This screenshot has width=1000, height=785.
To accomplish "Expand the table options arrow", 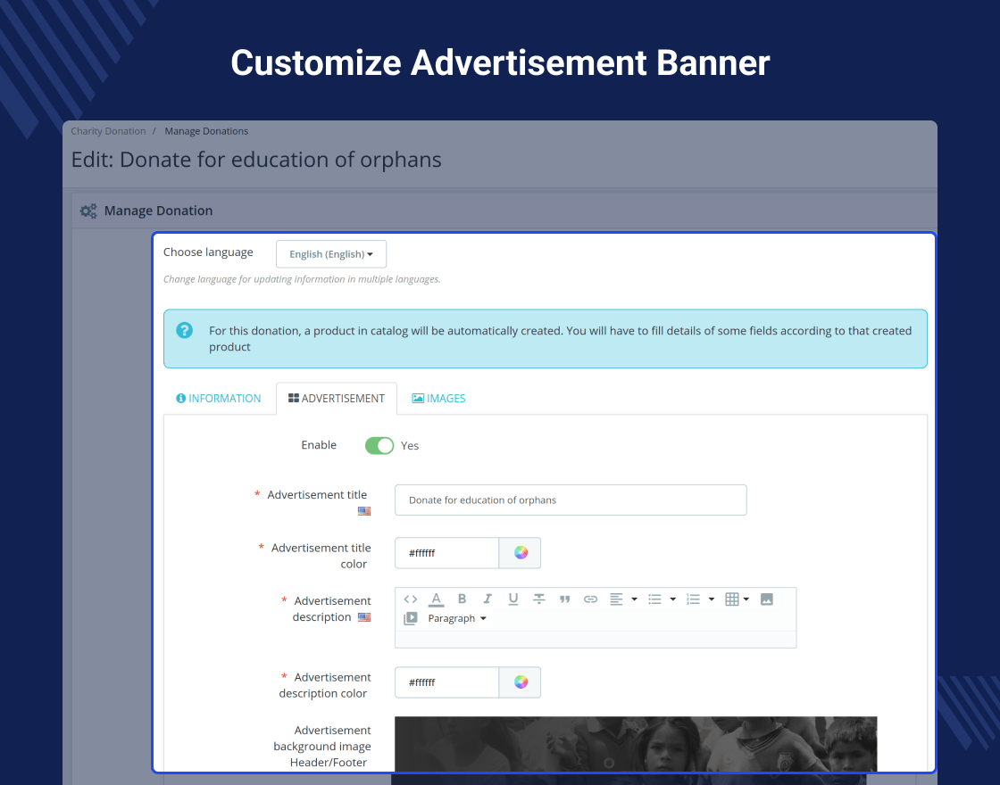I will [x=746, y=599].
